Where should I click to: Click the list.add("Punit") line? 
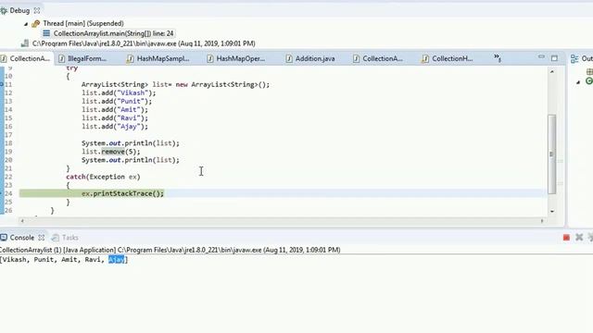117,101
